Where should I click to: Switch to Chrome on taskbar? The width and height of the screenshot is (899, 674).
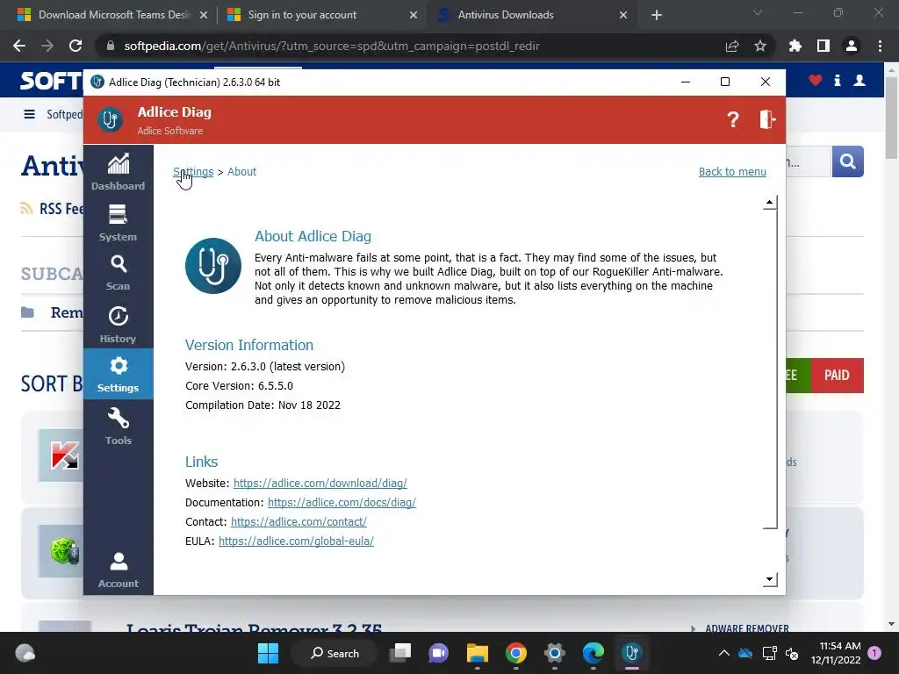coord(516,653)
